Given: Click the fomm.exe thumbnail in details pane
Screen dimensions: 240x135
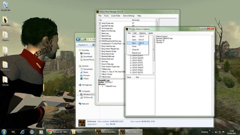Looking at the screenshot, I should pos(82,123).
